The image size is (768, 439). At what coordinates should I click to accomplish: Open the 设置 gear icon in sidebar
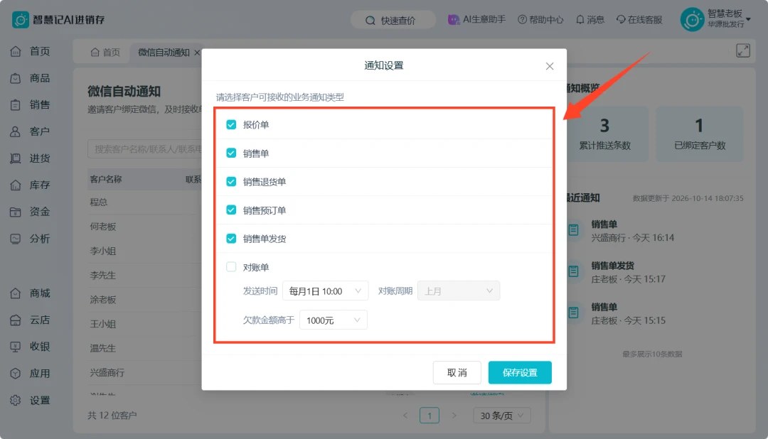[16, 401]
